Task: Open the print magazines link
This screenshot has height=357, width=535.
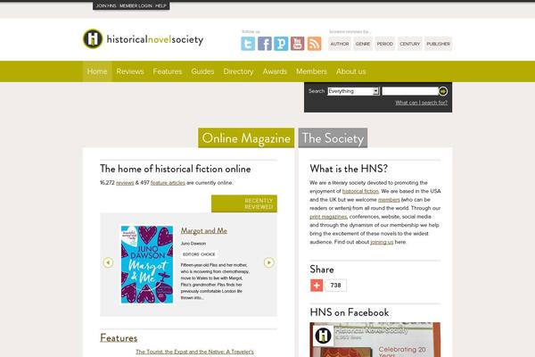Action: [328, 217]
